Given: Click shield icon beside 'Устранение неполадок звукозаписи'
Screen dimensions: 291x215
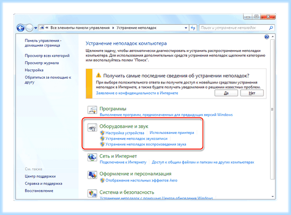Looking at the screenshot, I should click(102, 139).
